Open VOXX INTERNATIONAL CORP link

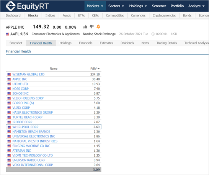[x=33, y=165]
